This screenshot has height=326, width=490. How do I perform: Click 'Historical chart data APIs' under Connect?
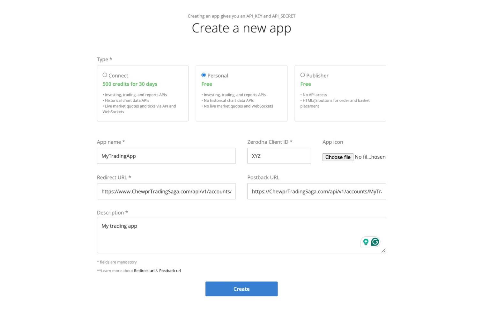127,100
